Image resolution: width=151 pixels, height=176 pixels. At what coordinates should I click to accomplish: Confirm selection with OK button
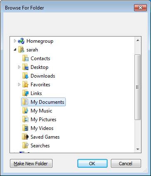pyautogui.click(x=92, y=164)
